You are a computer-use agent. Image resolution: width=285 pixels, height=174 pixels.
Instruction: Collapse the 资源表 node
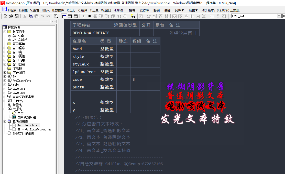5,109
